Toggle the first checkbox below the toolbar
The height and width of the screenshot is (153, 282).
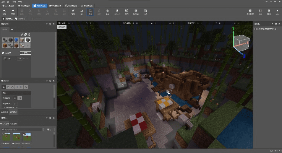(x=3, y=18)
